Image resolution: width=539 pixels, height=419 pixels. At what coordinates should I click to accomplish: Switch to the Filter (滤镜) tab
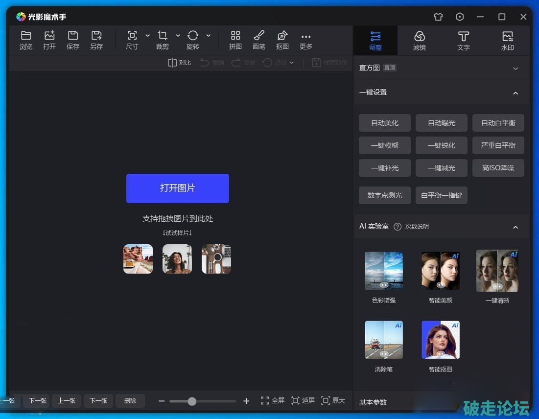pos(420,41)
